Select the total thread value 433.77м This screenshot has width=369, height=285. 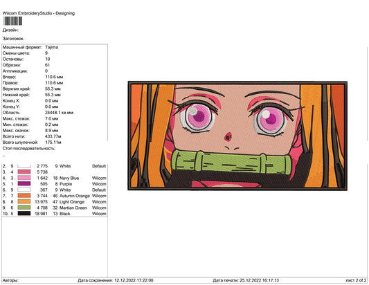[x=53, y=136]
